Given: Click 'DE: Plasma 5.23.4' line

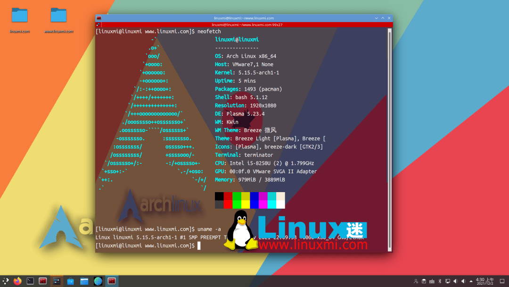Looking at the screenshot, I should coord(240,114).
